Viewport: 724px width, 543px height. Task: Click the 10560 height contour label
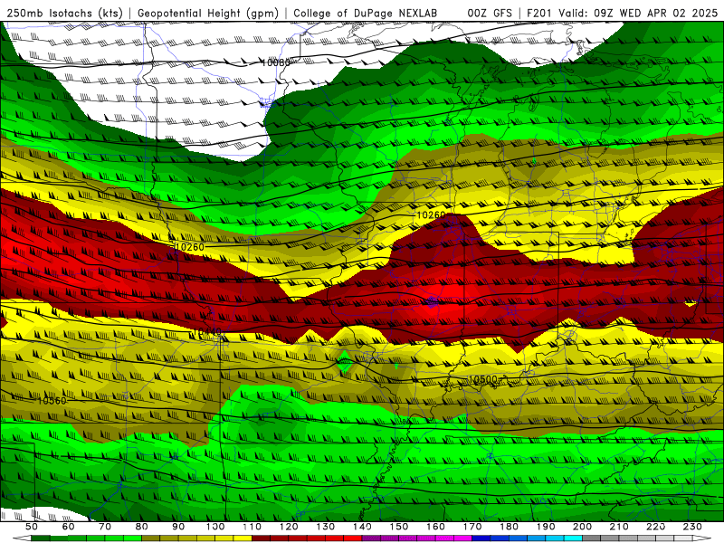[52, 400]
